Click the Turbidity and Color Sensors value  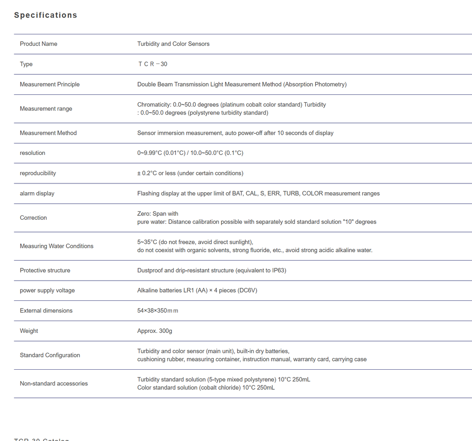[x=174, y=44]
